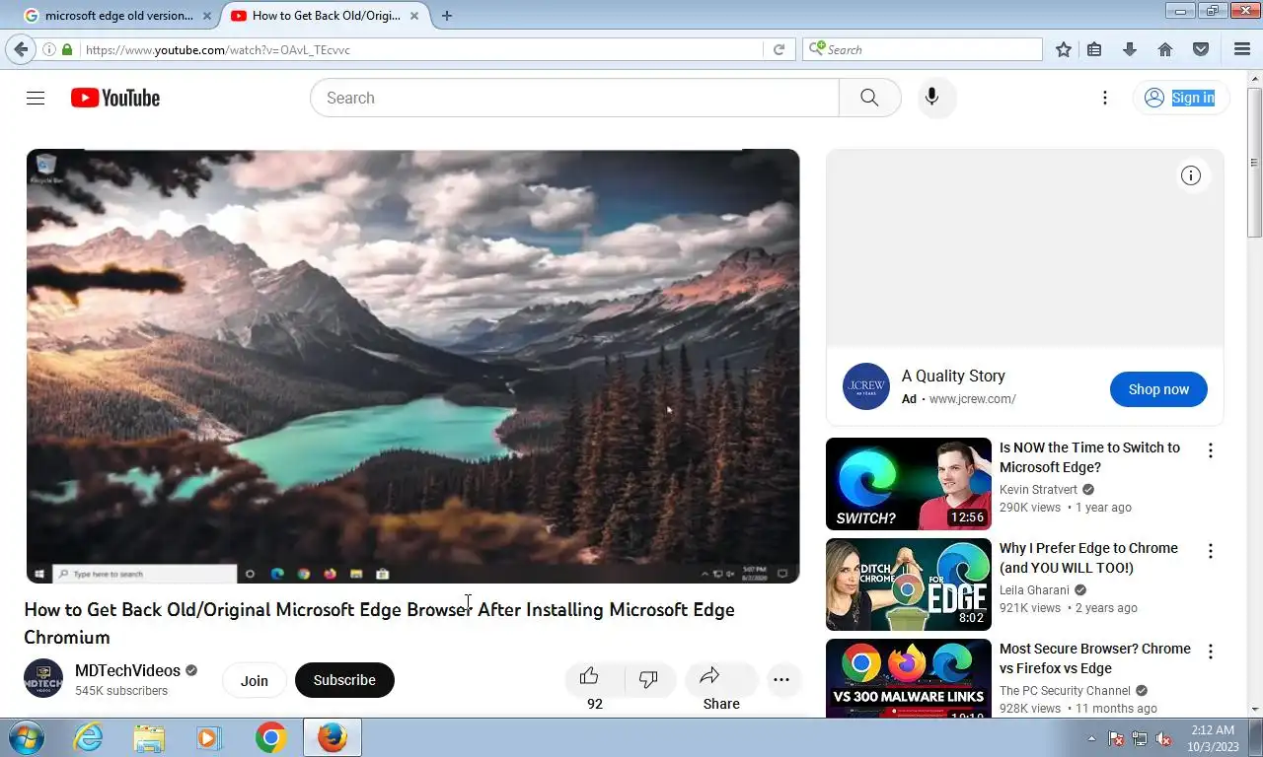The image size is (1263, 757).
Task: Focus the YouTube Search field
Action: click(574, 98)
